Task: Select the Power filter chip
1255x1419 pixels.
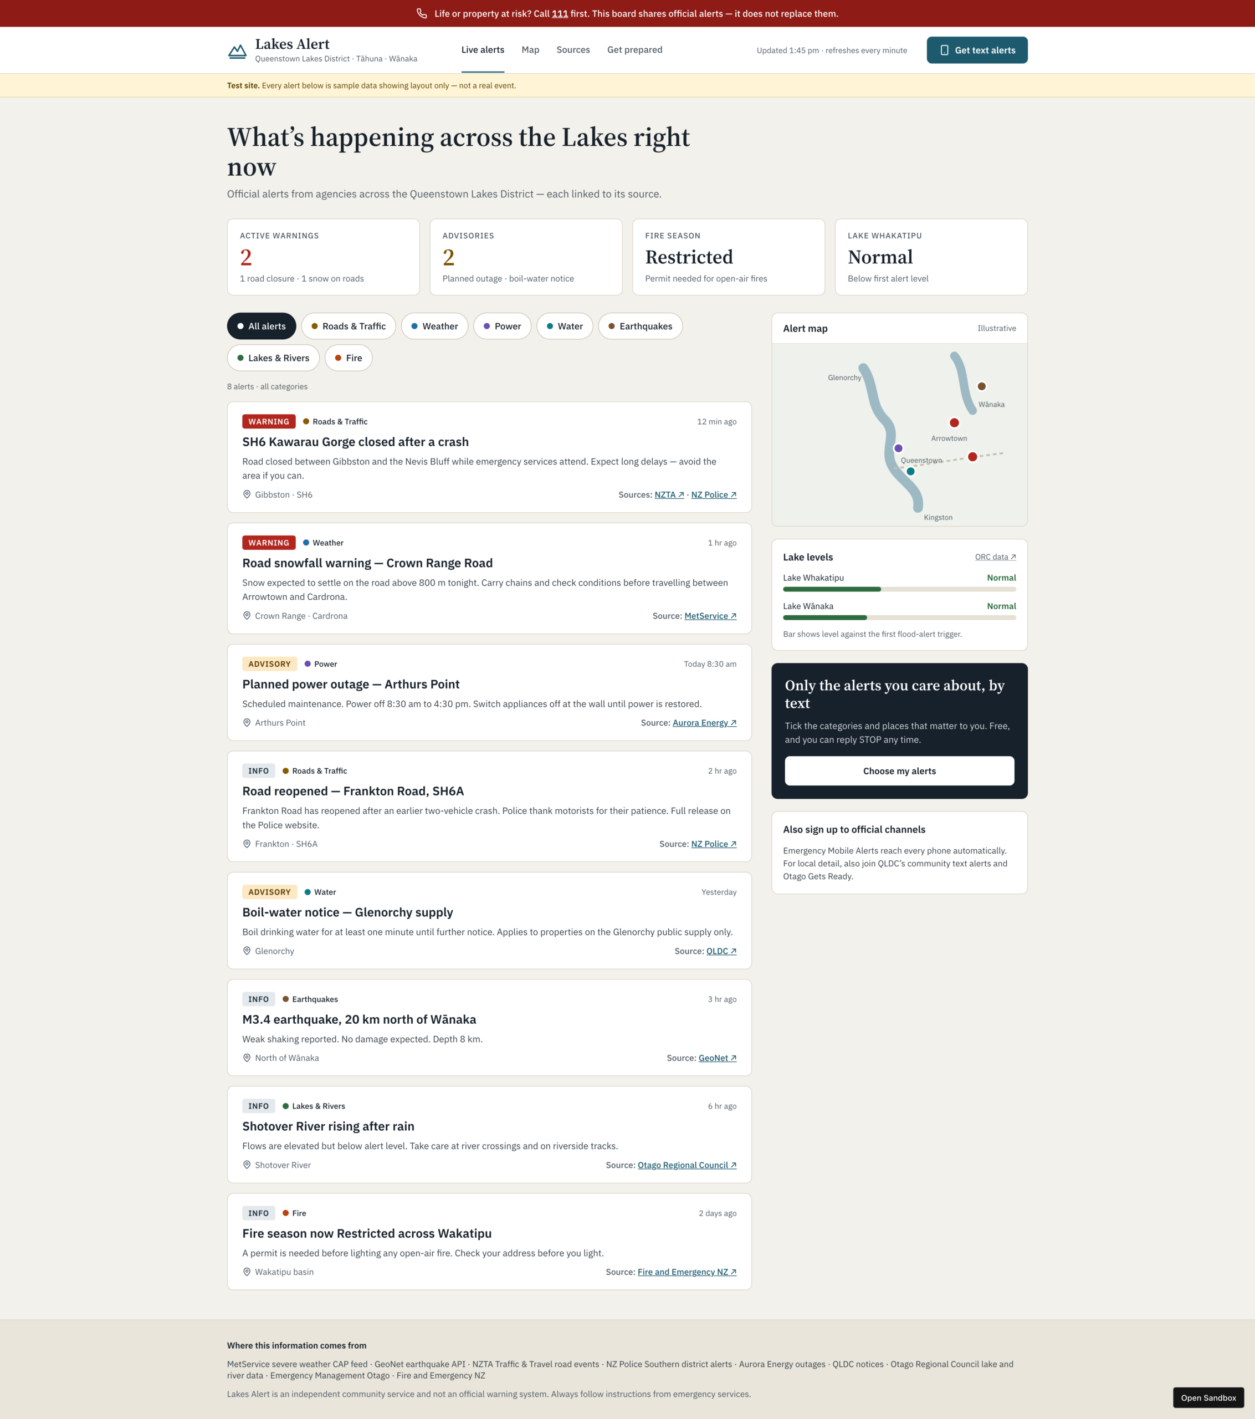Action: (x=503, y=326)
